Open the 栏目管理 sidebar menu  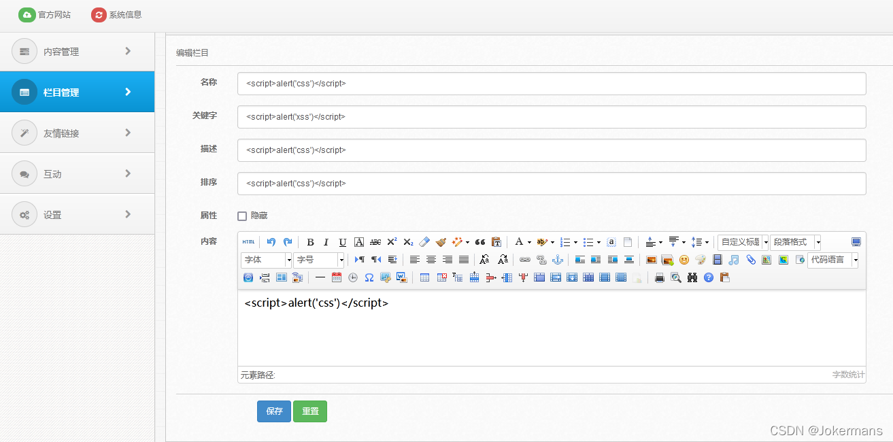77,92
